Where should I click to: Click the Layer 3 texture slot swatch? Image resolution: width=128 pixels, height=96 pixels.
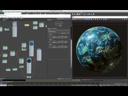[x=51, y=37]
